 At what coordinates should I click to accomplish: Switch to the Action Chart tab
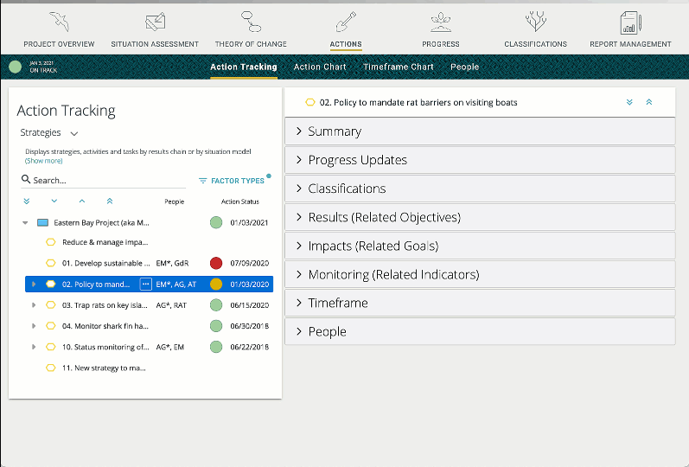pyautogui.click(x=320, y=67)
